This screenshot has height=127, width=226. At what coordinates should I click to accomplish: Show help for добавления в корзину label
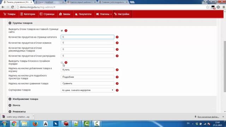pos(117,70)
